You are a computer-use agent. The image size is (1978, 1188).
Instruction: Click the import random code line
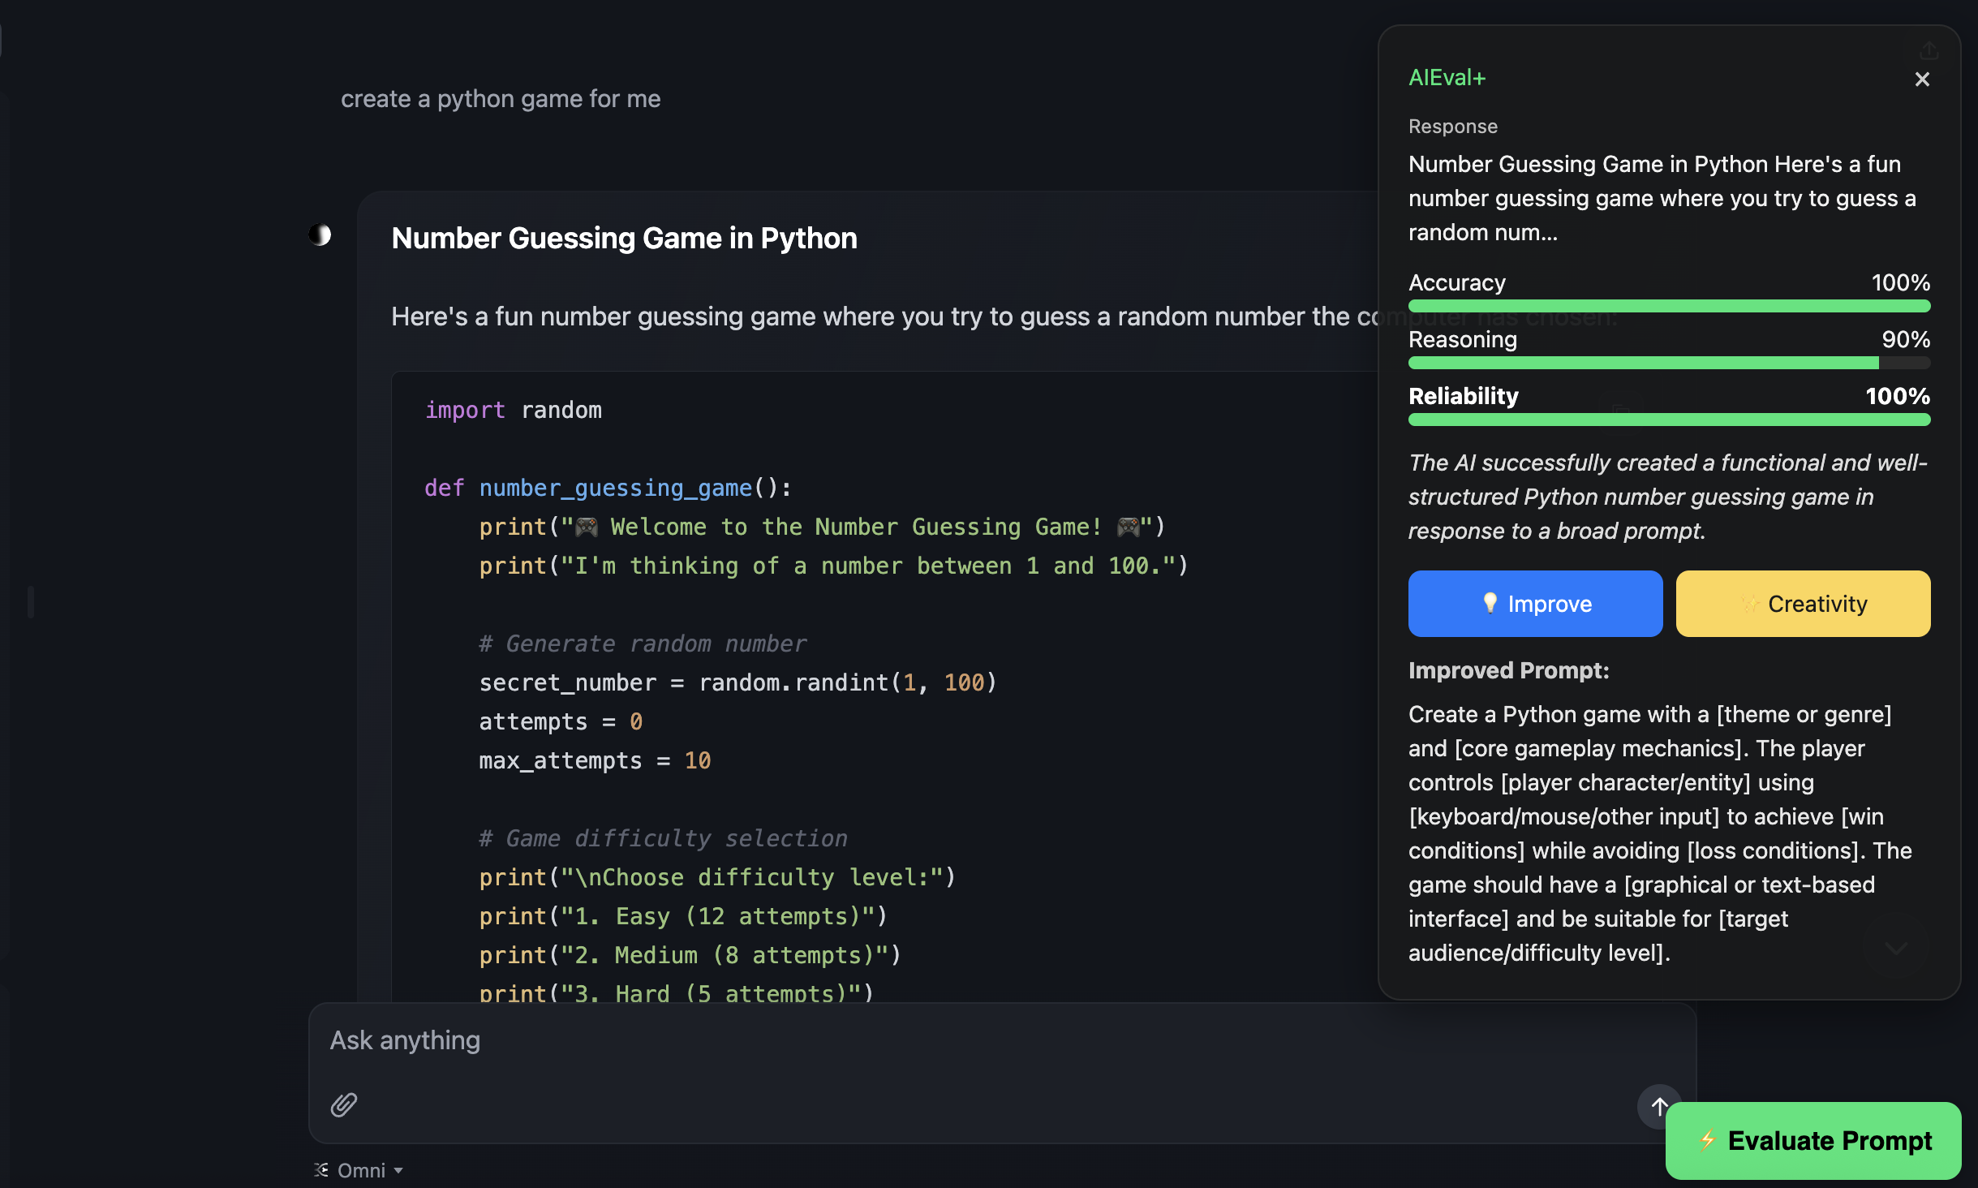tap(514, 411)
